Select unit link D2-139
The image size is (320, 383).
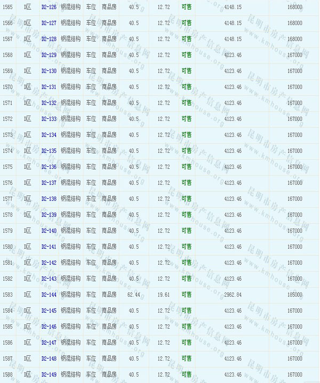(x=49, y=215)
